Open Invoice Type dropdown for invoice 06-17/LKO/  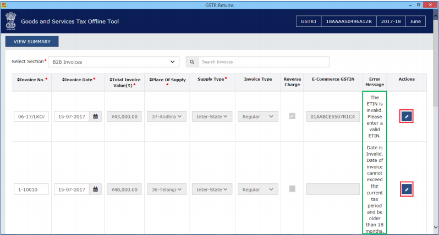(x=258, y=116)
